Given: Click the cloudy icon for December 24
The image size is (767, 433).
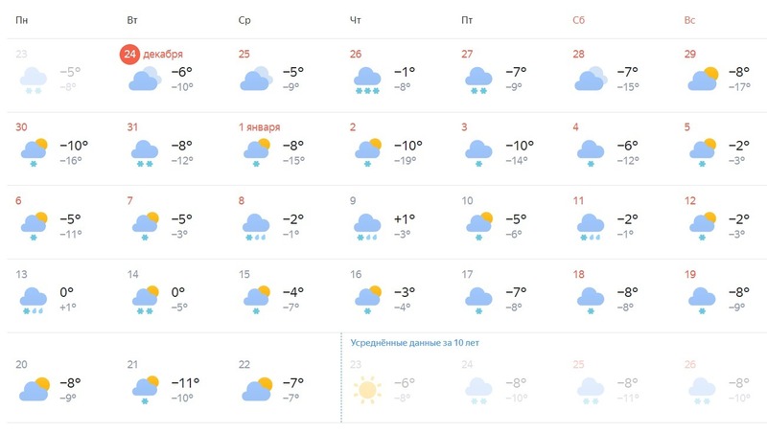Looking at the screenshot, I should tap(145, 79).
